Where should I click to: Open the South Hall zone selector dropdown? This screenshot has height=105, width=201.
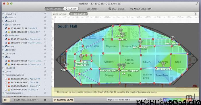[26, 100]
